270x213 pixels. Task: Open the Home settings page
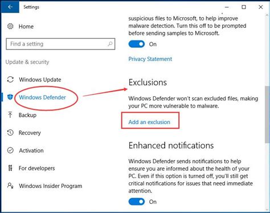(26, 26)
